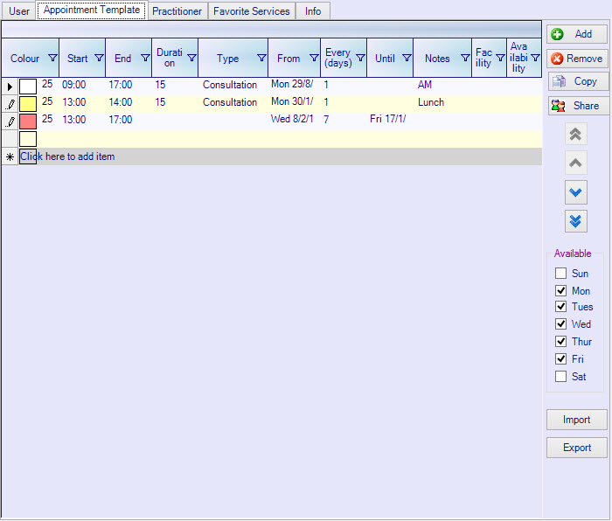Image resolution: width=612 pixels, height=521 pixels.
Task: Click 'Click here to add item' row
Action: (272, 156)
